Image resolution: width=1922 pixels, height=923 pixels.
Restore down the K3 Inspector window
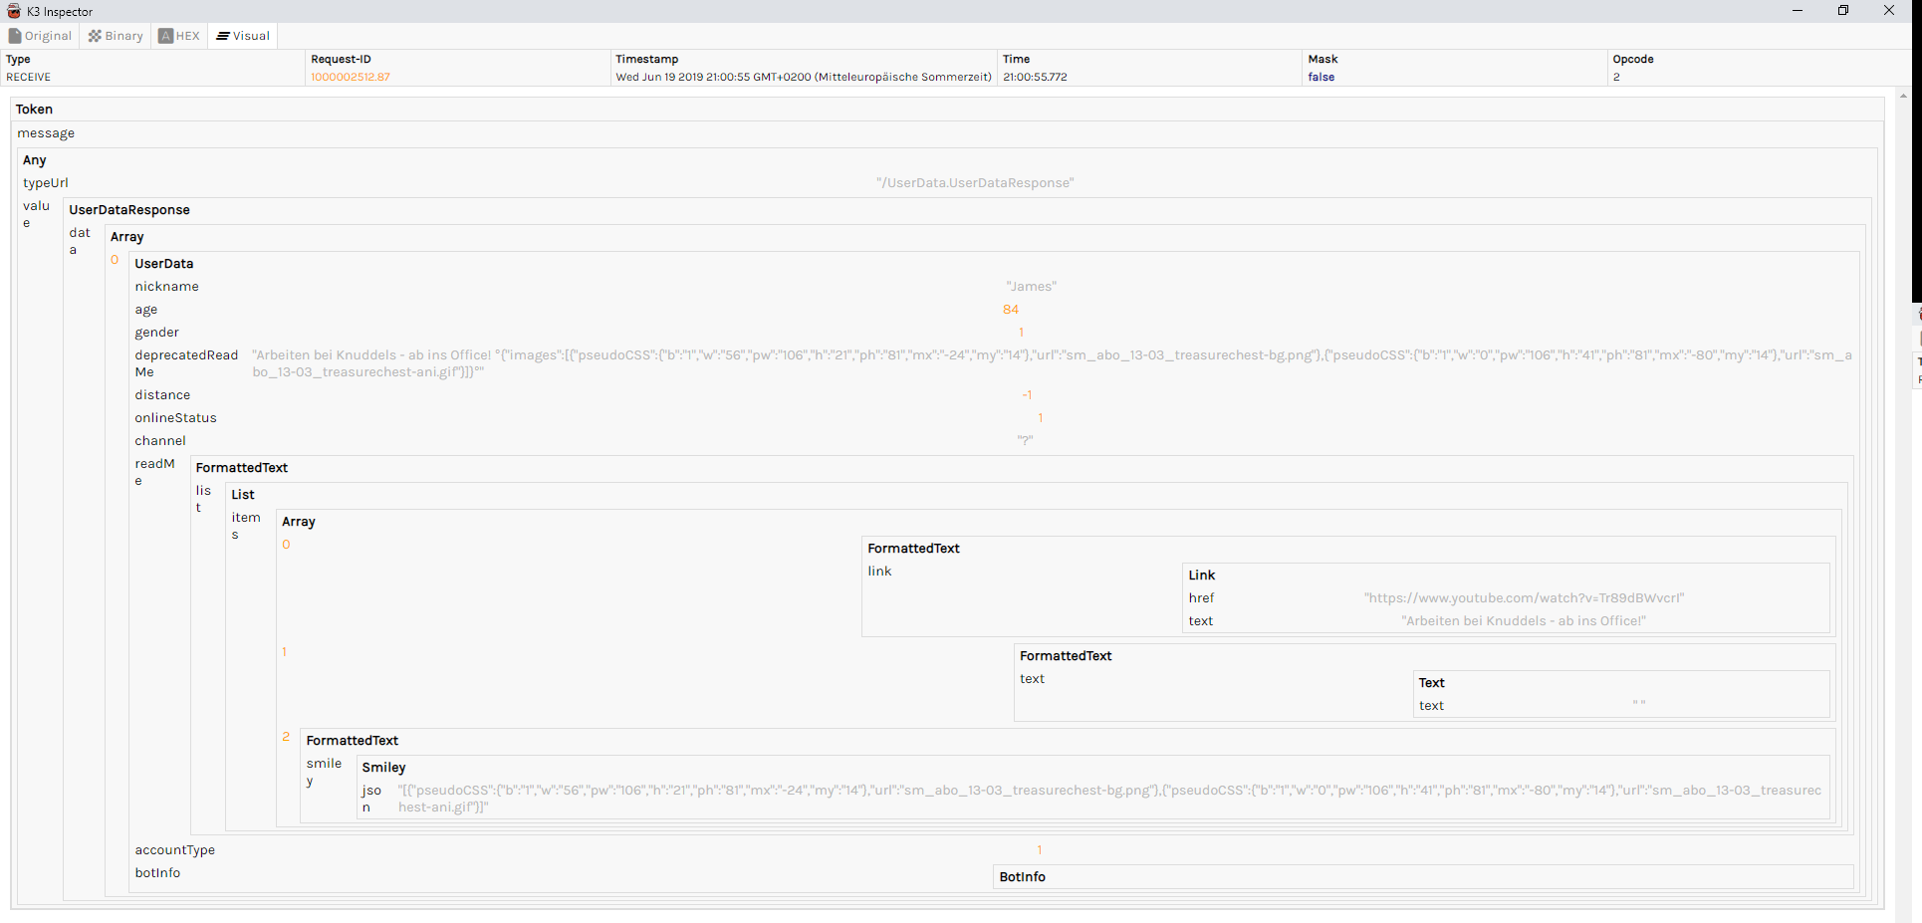pyautogui.click(x=1843, y=11)
